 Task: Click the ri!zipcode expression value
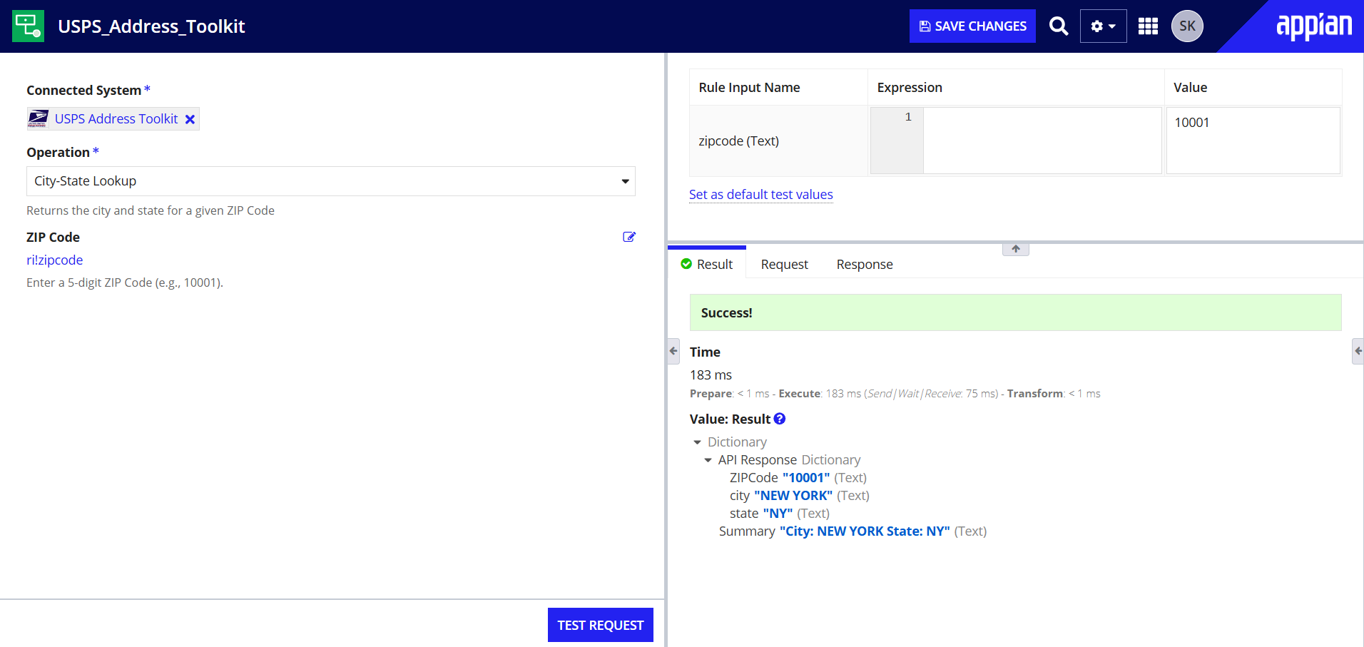55,260
